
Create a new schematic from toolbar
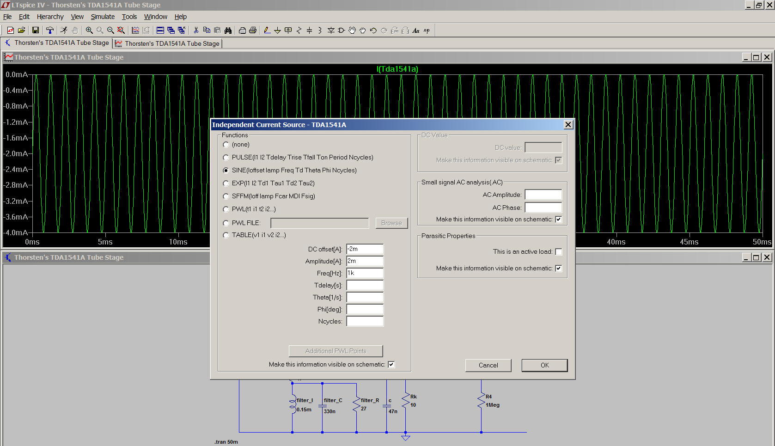[10, 31]
